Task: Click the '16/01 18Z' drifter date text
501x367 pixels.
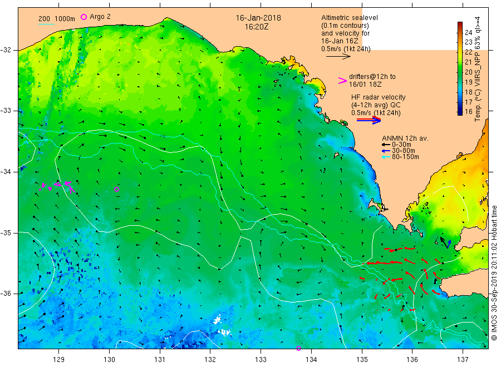Action: click(365, 85)
